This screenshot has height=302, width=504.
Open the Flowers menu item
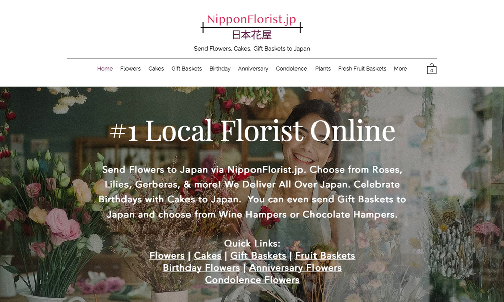[131, 68]
